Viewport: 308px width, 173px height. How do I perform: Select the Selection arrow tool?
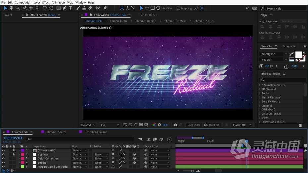click(x=5, y=8)
